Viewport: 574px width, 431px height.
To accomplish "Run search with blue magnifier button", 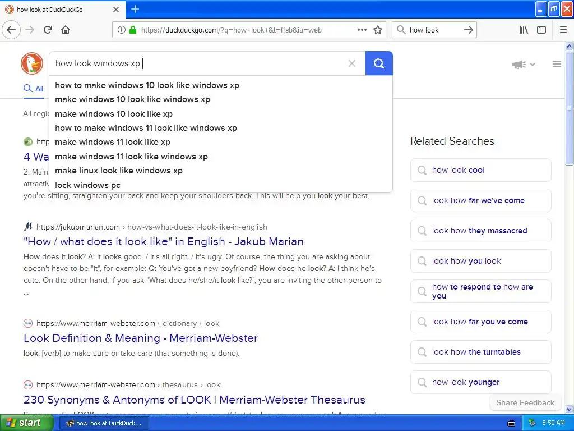I will click(379, 63).
